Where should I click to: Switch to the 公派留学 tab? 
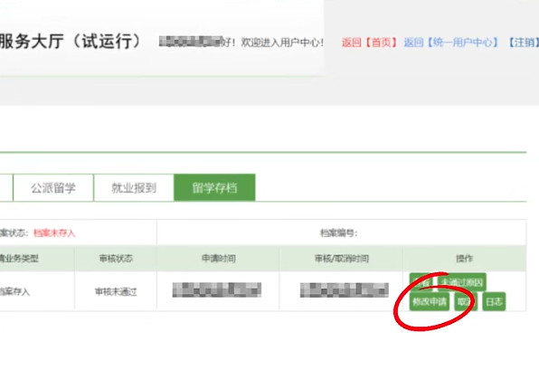53,188
